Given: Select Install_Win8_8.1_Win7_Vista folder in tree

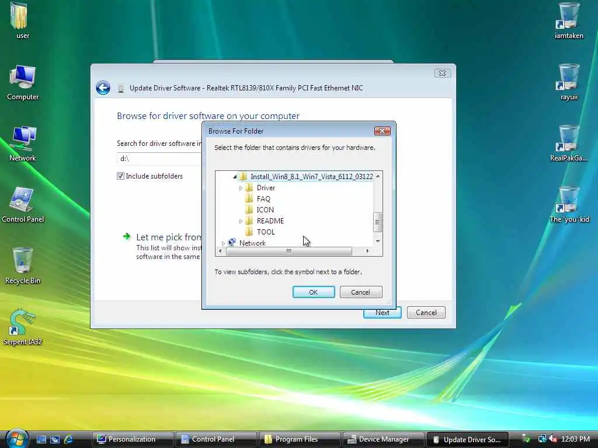Looking at the screenshot, I should [306, 176].
